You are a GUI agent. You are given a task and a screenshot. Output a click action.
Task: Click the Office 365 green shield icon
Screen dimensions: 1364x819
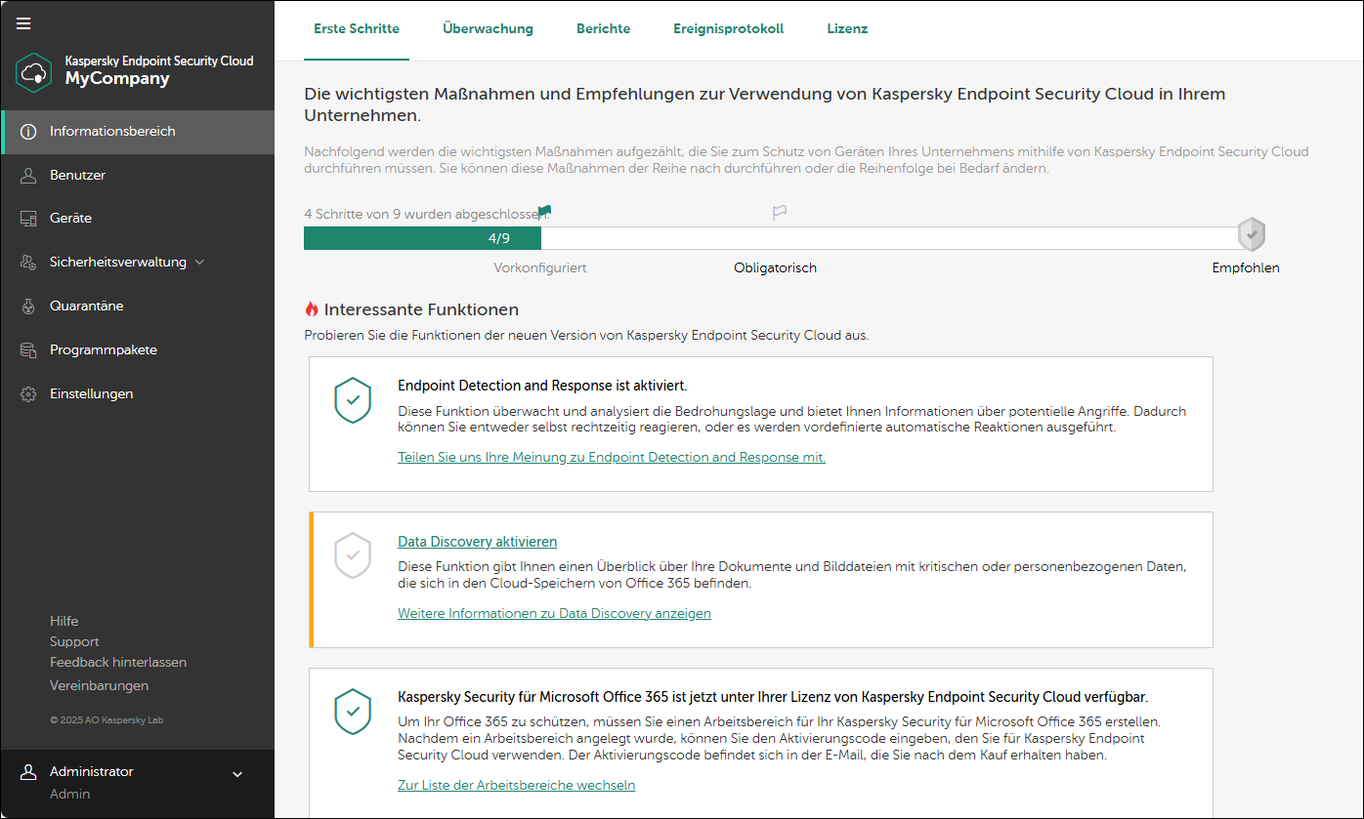point(353,712)
